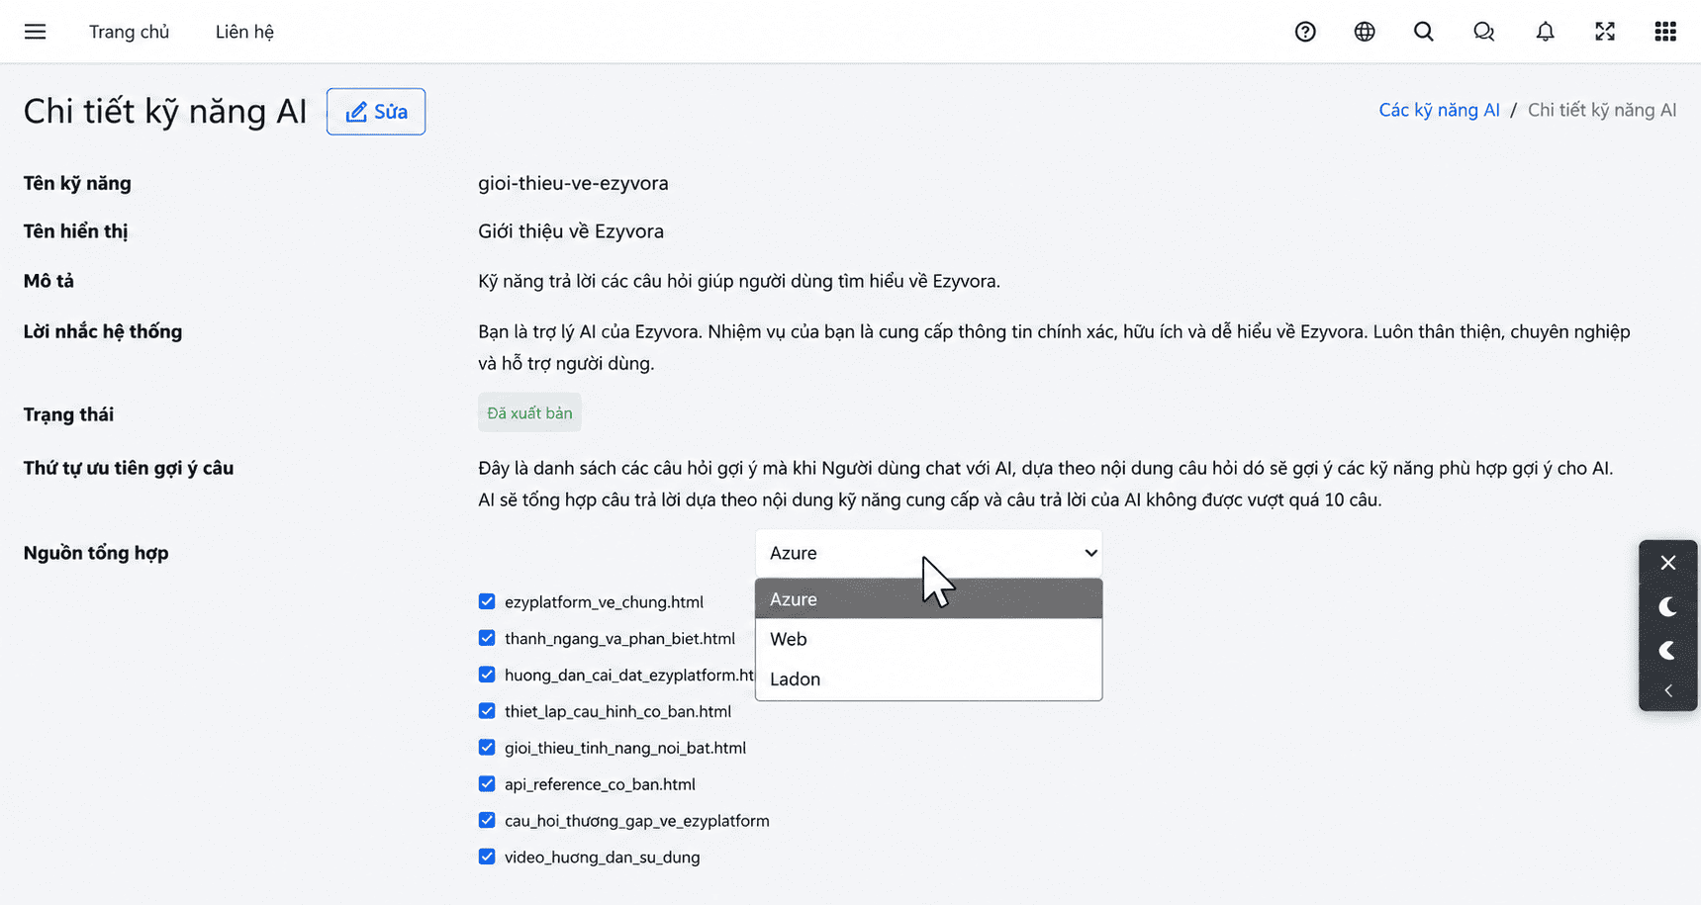This screenshot has width=1701, height=905.
Task: Open the hamburger sidebar menu
Action: click(35, 32)
